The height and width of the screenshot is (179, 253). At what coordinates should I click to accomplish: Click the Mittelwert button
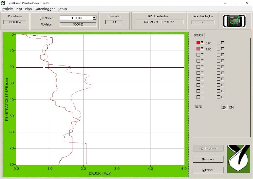(x=208, y=170)
